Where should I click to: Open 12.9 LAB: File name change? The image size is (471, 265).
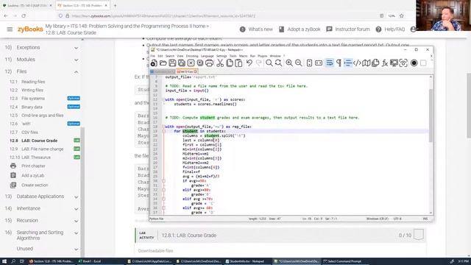pos(37,149)
